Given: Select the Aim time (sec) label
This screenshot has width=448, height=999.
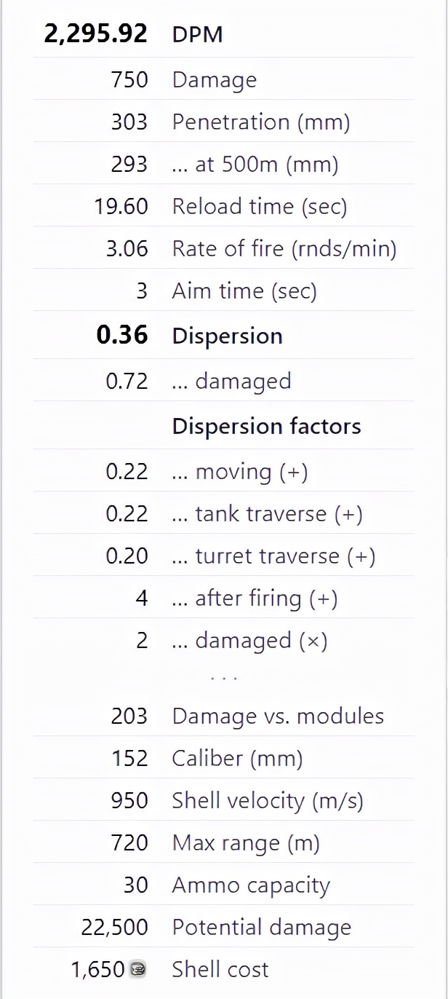Looking at the screenshot, I should (x=244, y=291).
